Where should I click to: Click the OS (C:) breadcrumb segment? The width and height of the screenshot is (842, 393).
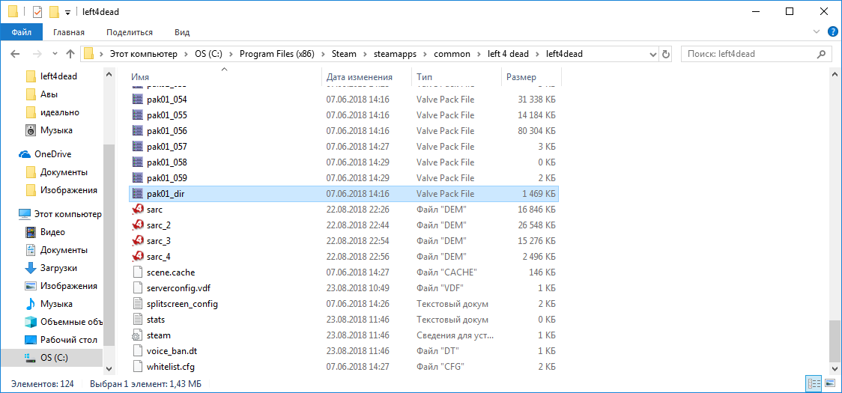pyautogui.click(x=209, y=54)
